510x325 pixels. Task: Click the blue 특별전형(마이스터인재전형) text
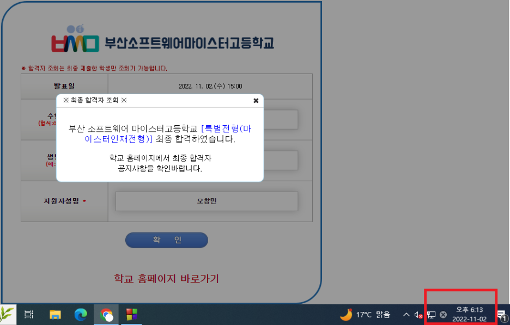tap(168, 133)
